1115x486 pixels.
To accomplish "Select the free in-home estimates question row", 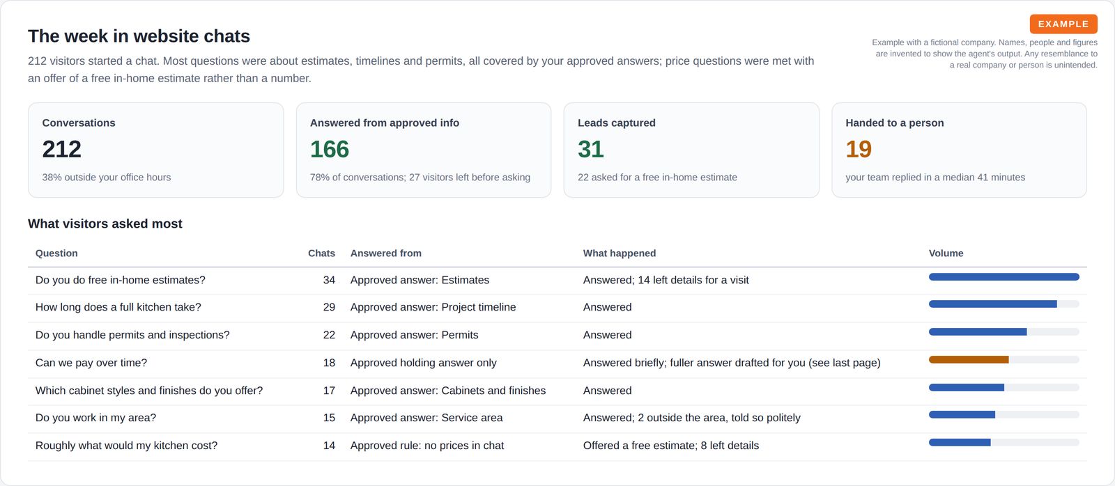I will 557,281.
